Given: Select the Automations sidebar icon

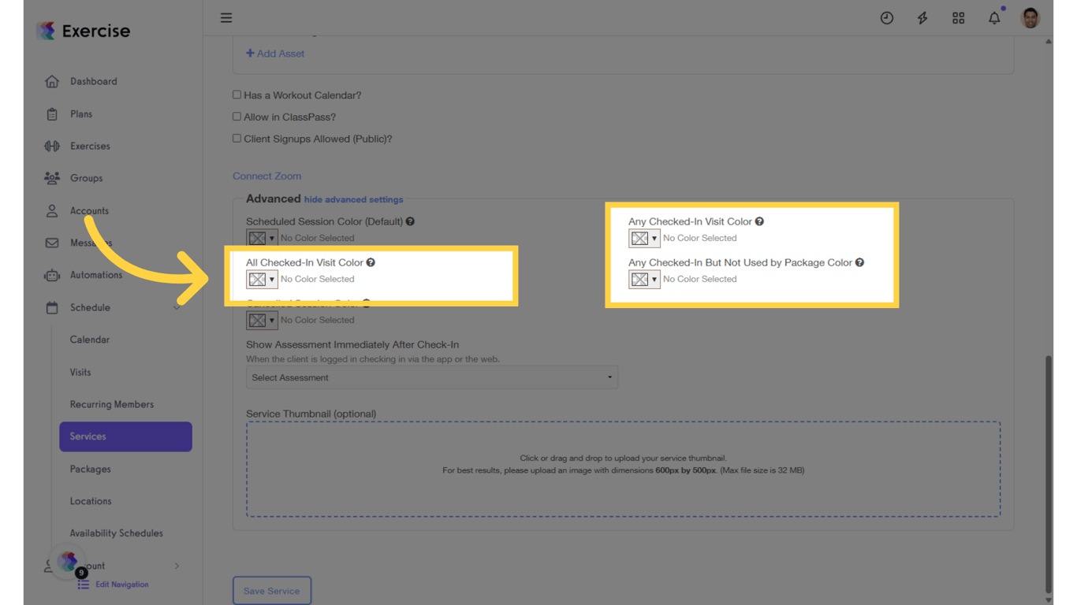Looking at the screenshot, I should point(53,275).
